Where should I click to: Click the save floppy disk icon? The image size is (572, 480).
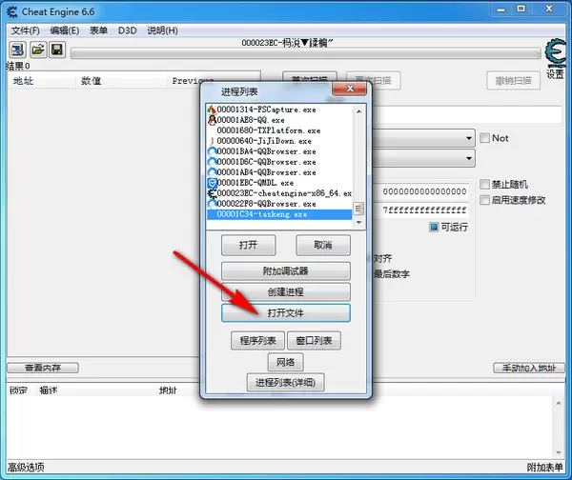point(57,50)
